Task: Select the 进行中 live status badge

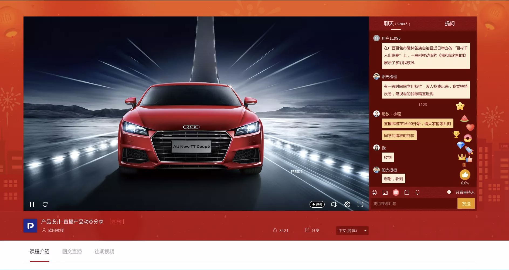Action: [117, 222]
